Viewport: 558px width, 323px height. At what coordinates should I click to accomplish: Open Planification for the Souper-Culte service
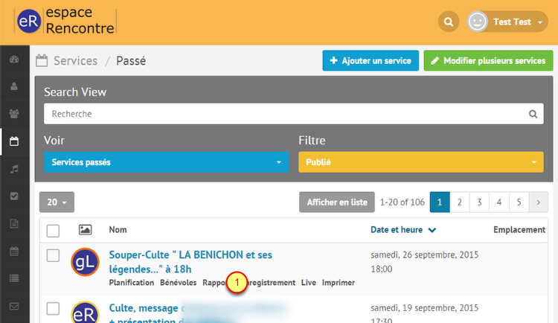(x=131, y=282)
